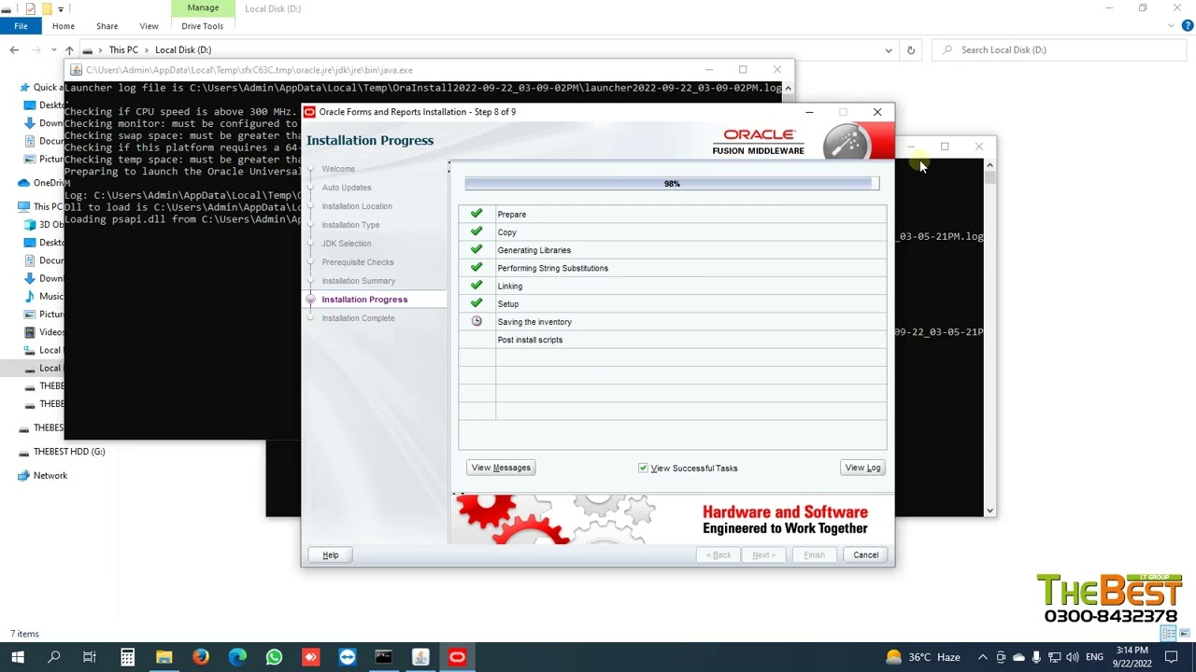Open the File tab in Explorer
The image size is (1196, 672).
coord(21,26)
